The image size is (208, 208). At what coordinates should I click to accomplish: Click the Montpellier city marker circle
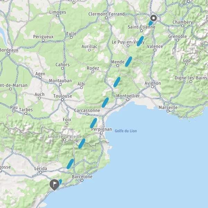[128, 99]
